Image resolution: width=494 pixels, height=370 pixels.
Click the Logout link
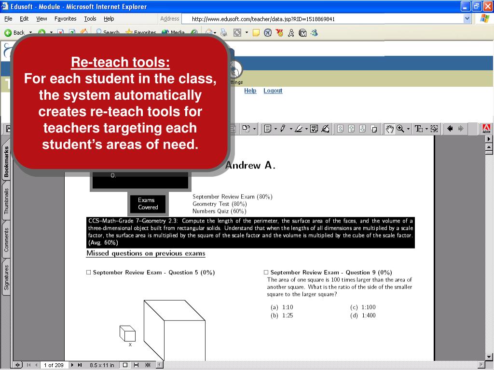click(273, 91)
